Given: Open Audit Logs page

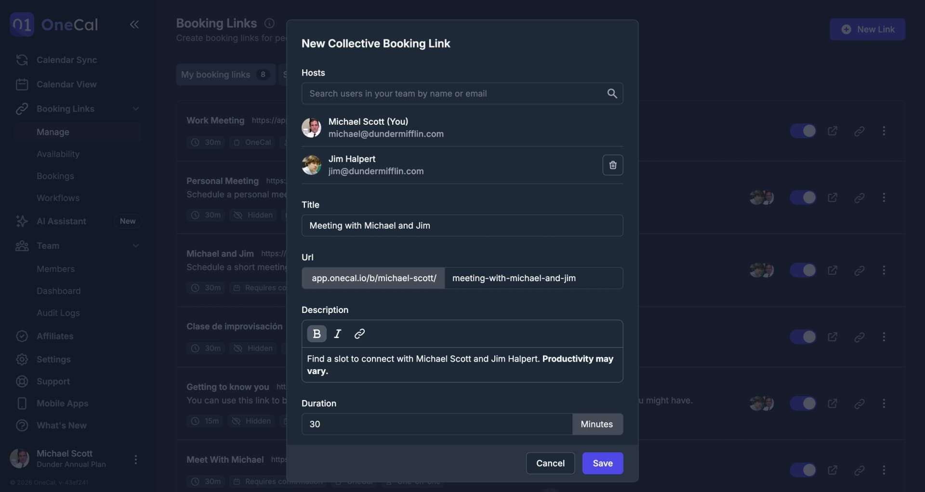Looking at the screenshot, I should (x=58, y=313).
